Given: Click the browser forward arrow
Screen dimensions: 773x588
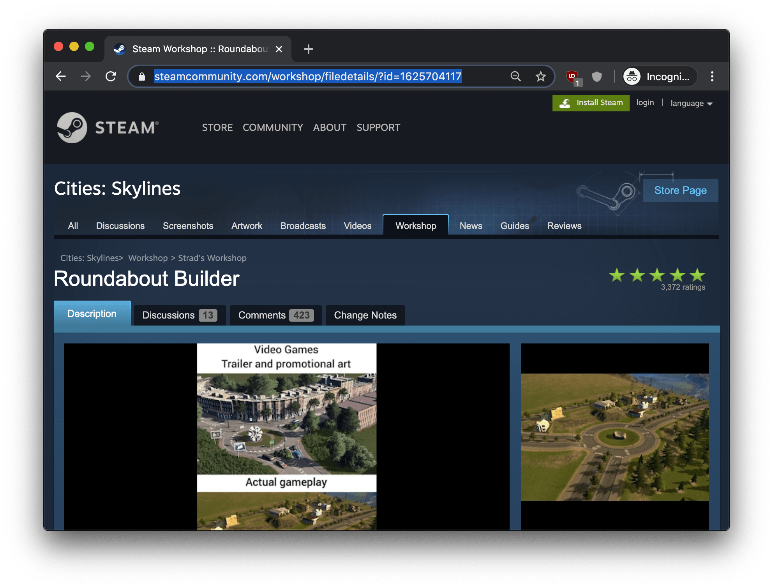Looking at the screenshot, I should coord(86,76).
